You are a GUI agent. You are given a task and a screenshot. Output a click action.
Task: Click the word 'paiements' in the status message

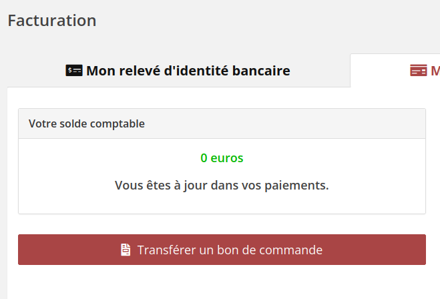coord(296,186)
